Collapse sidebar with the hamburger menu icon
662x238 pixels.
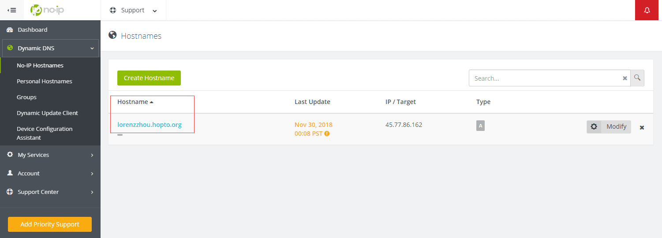pos(12,10)
